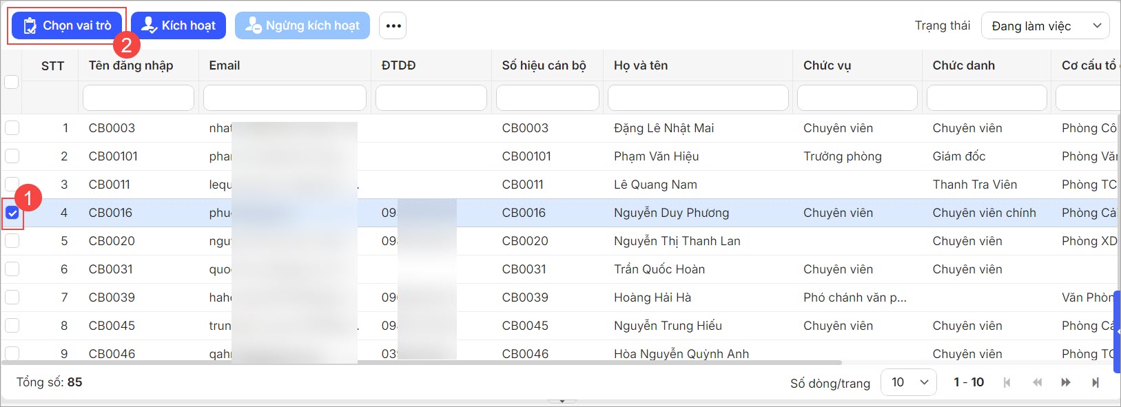Click the clipboard icon in Chọn vai trò
This screenshot has width=1121, height=407.
pyautogui.click(x=30, y=26)
